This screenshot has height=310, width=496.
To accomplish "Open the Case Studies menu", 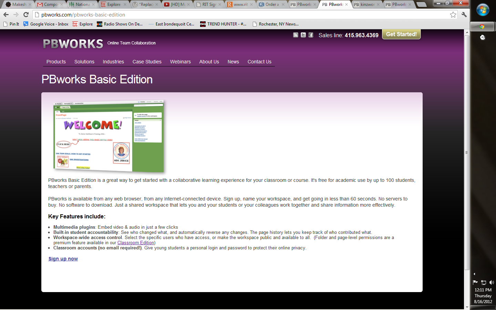I will [147, 62].
